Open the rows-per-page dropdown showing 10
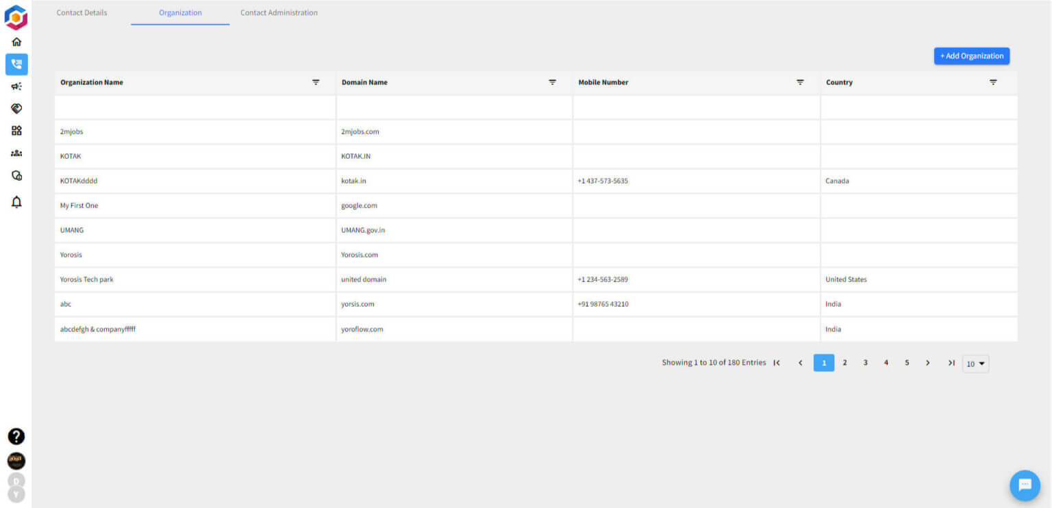 pos(975,364)
